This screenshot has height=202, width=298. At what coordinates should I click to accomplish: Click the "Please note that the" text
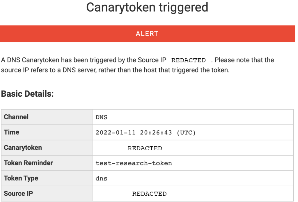pos(244,60)
